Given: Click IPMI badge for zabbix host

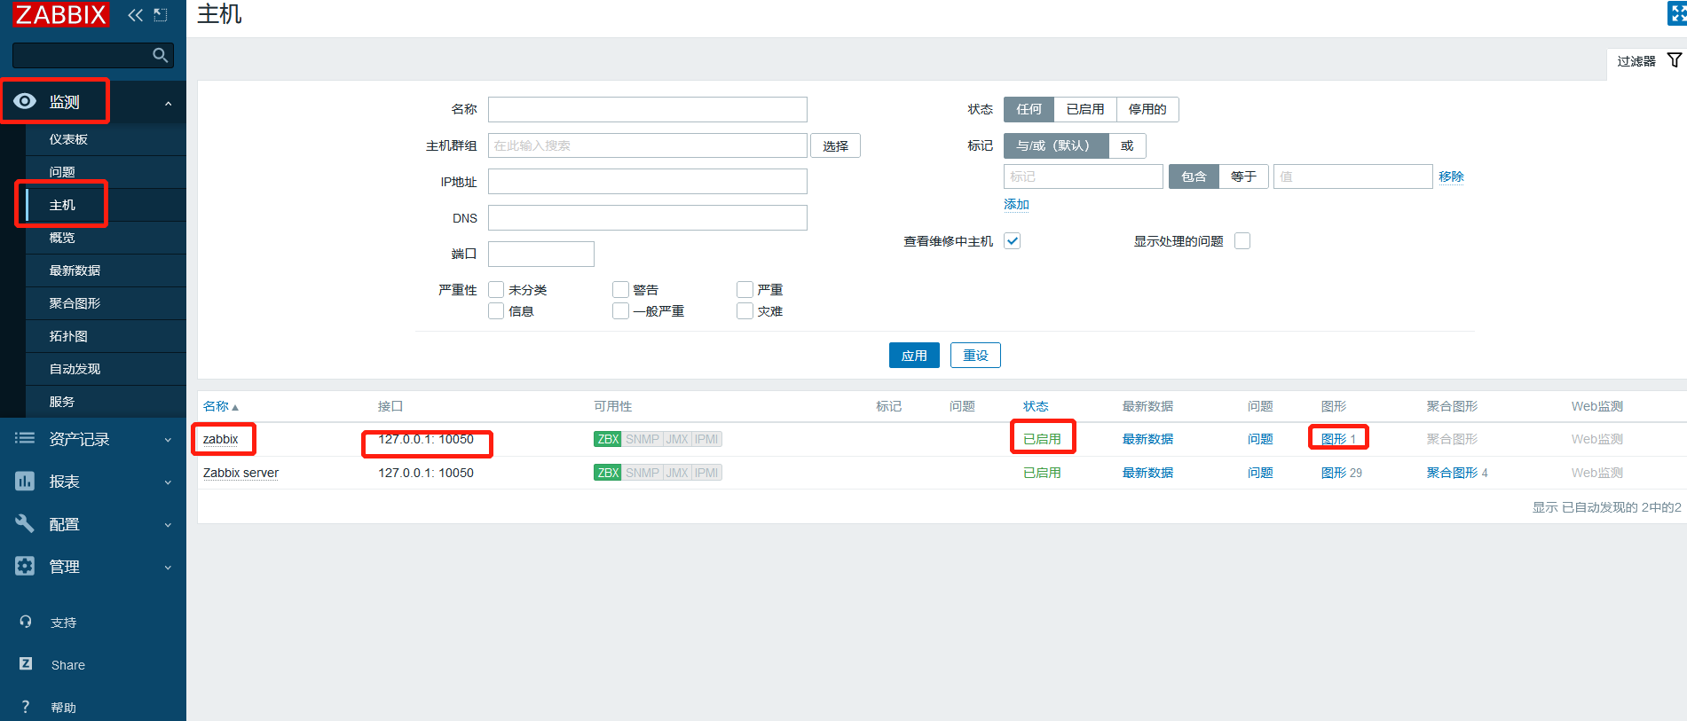Looking at the screenshot, I should [706, 439].
